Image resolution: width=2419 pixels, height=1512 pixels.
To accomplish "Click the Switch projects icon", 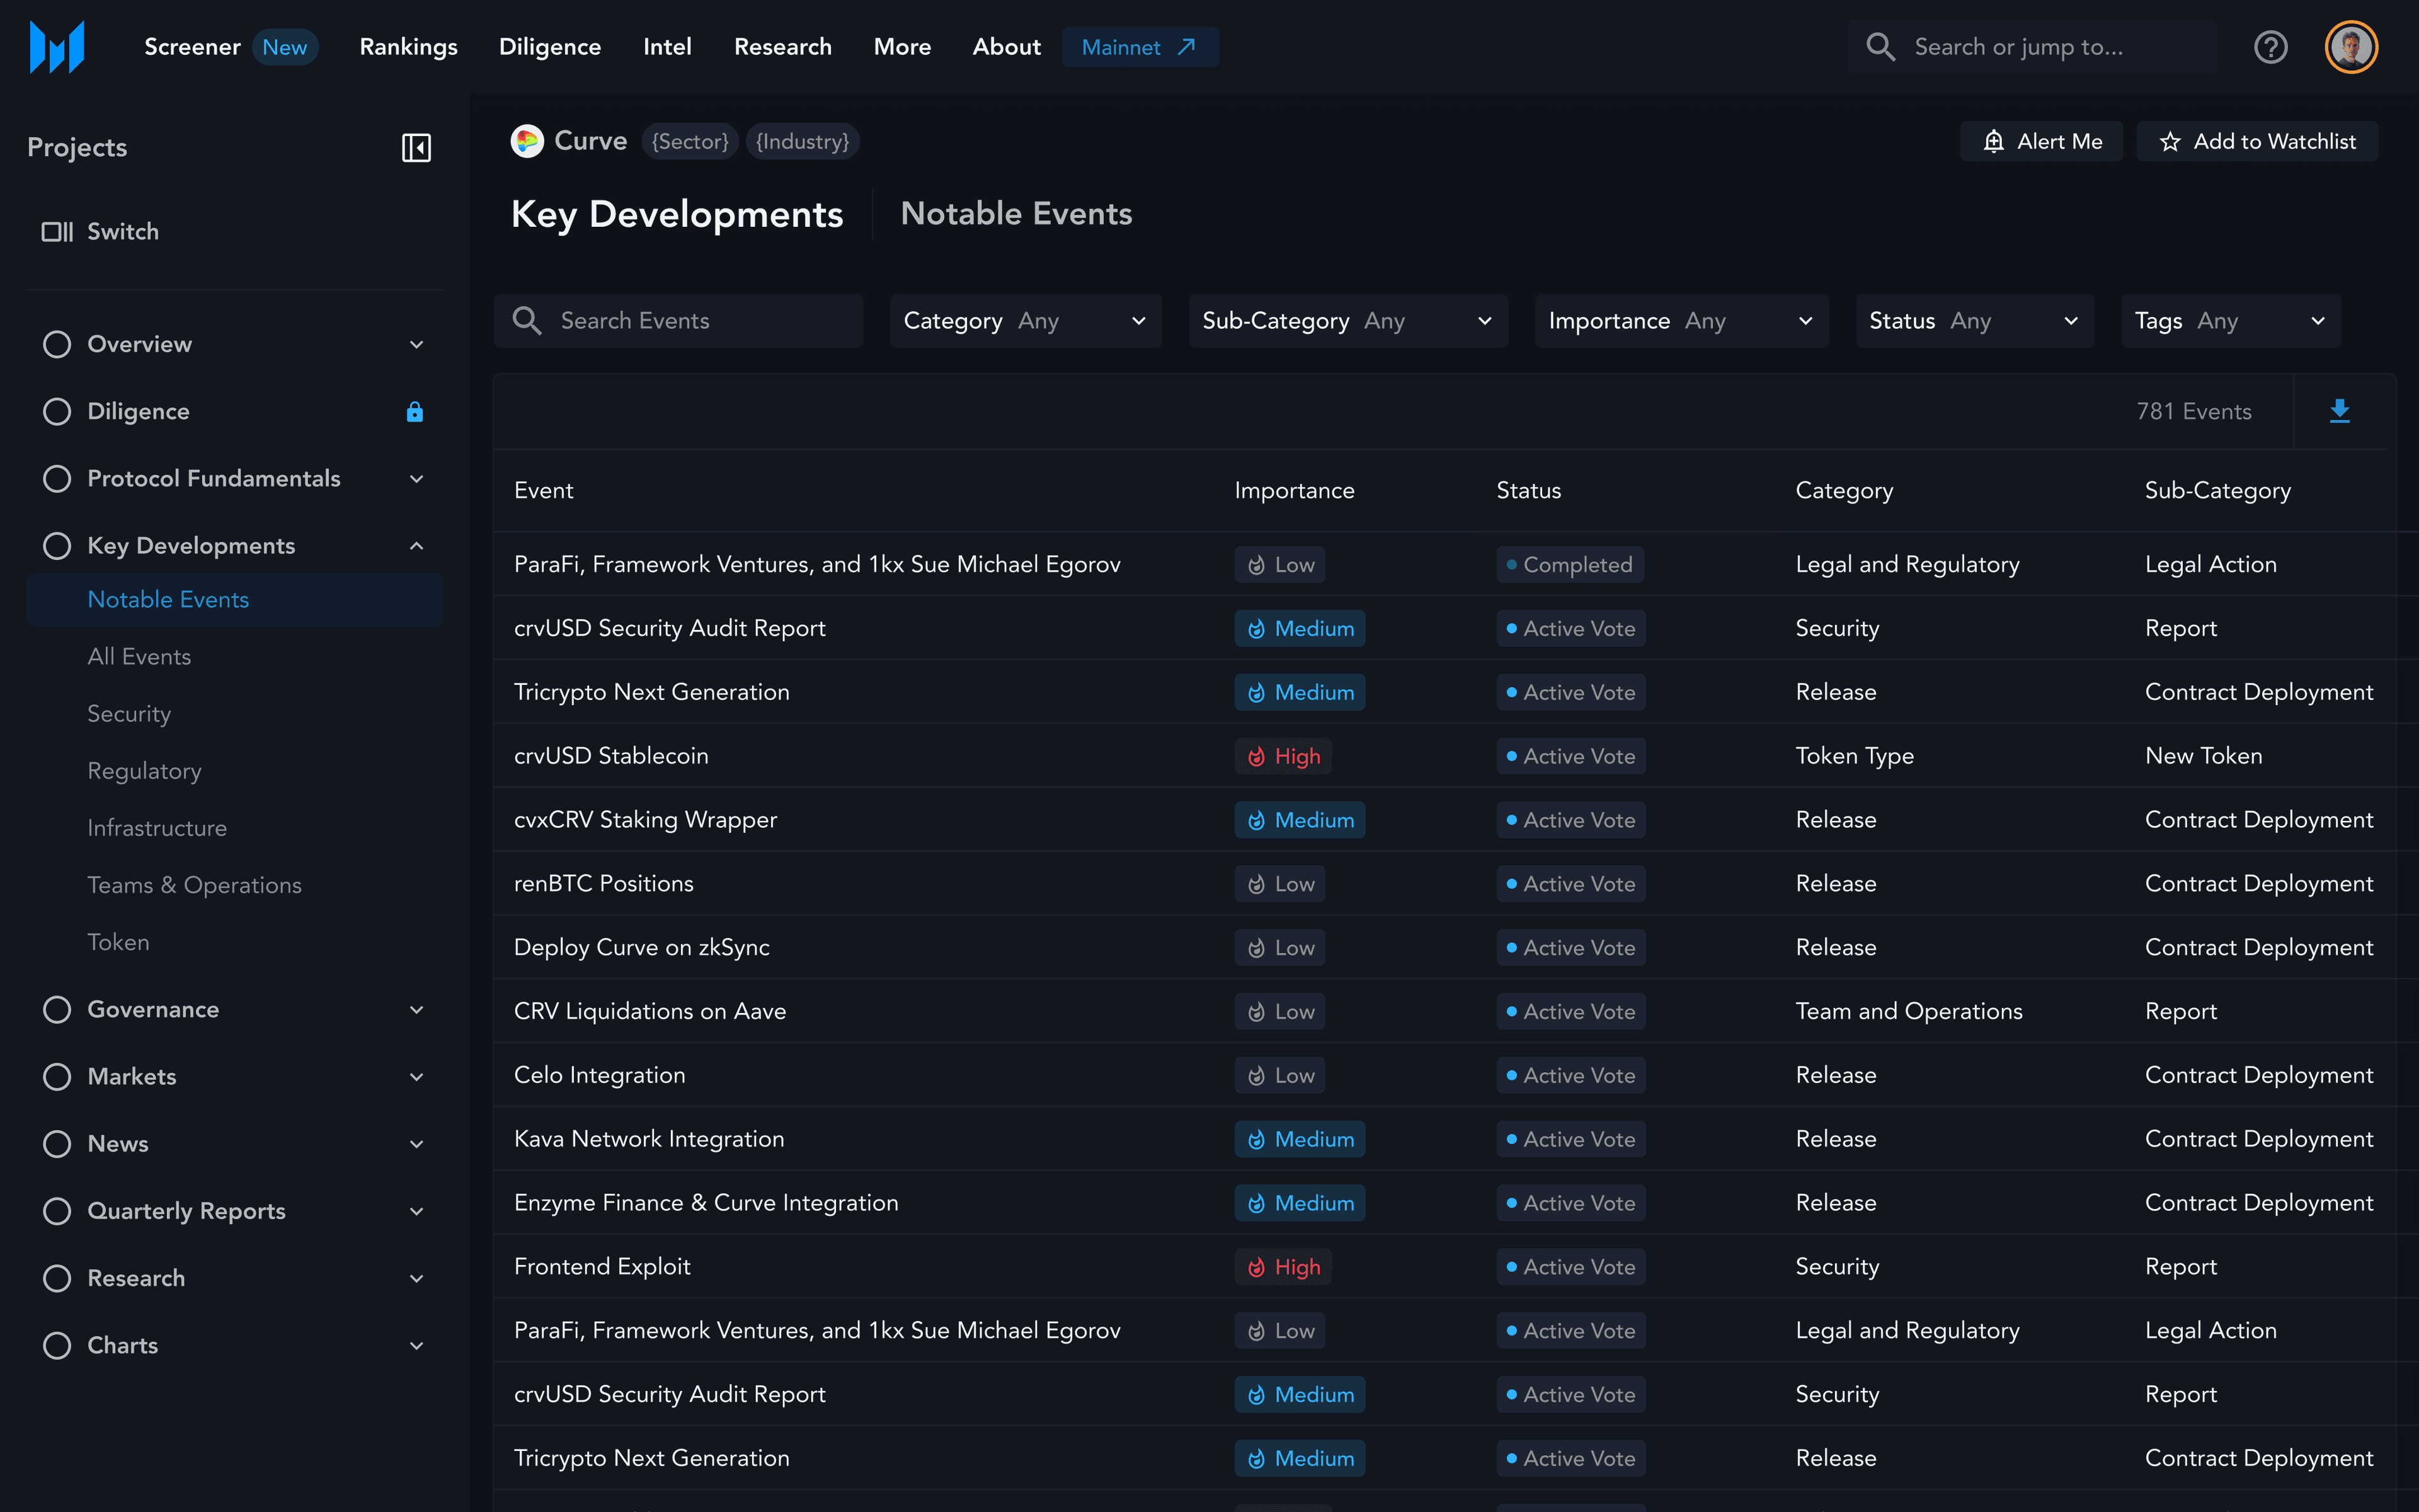I will (57, 232).
